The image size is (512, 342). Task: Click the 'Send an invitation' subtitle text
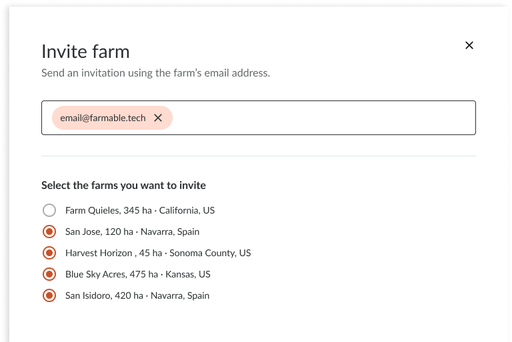(x=156, y=73)
